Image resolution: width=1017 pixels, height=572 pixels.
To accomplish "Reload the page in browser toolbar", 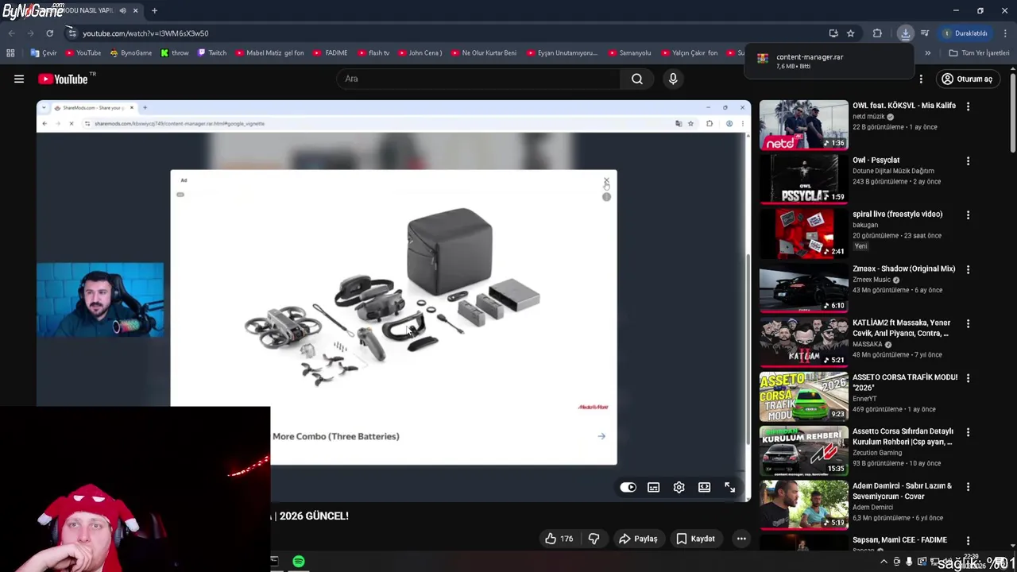I will tap(49, 33).
